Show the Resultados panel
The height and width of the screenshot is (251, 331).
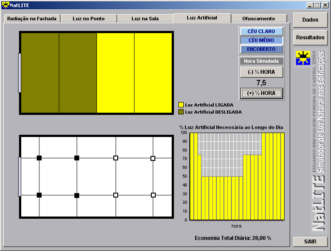(x=310, y=38)
